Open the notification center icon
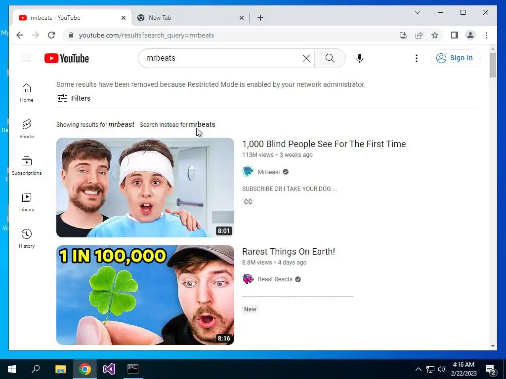This screenshot has height=379, width=506. [x=491, y=370]
